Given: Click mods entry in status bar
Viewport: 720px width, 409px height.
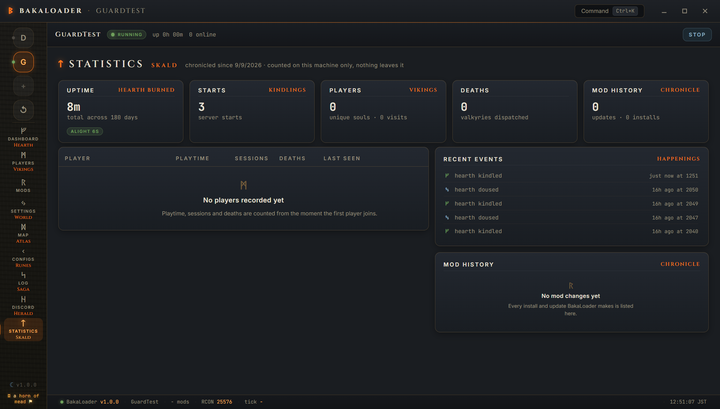Looking at the screenshot, I should pos(180,402).
